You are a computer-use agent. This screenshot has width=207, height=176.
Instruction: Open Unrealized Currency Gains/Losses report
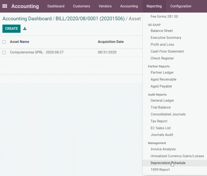point(177,156)
